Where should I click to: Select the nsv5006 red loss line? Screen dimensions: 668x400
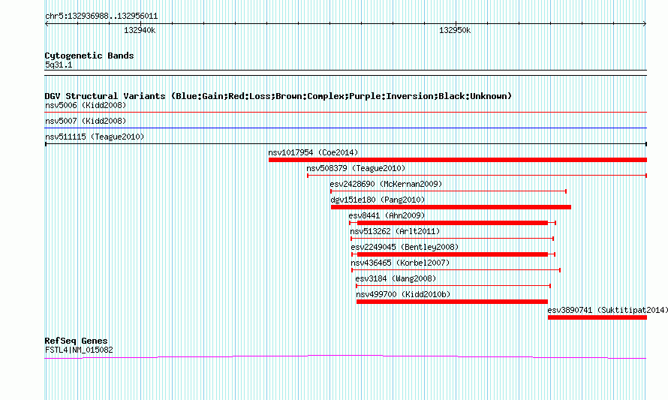(x=345, y=113)
